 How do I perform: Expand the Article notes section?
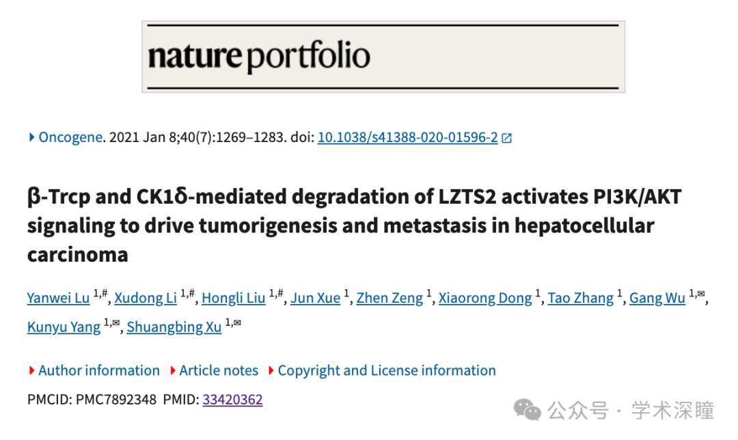pos(214,370)
